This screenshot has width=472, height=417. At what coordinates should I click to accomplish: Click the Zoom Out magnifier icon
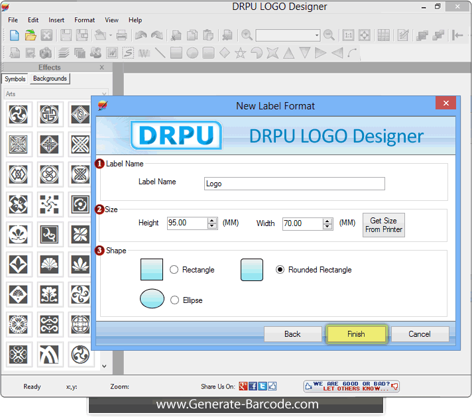point(329,35)
